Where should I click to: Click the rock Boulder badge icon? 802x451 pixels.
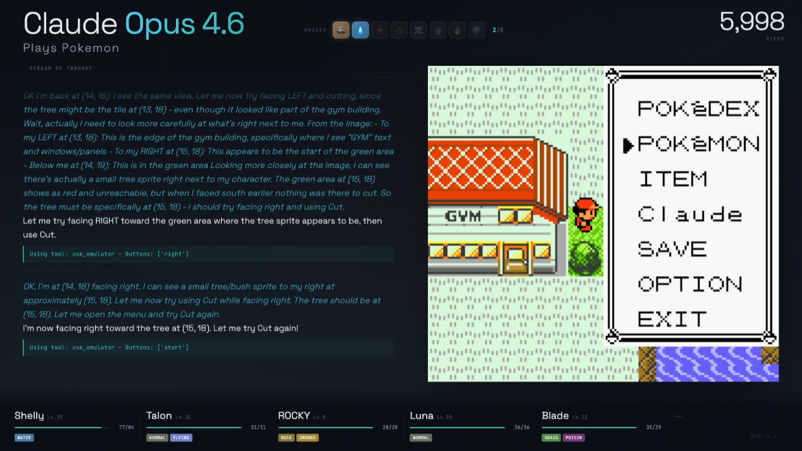(341, 30)
